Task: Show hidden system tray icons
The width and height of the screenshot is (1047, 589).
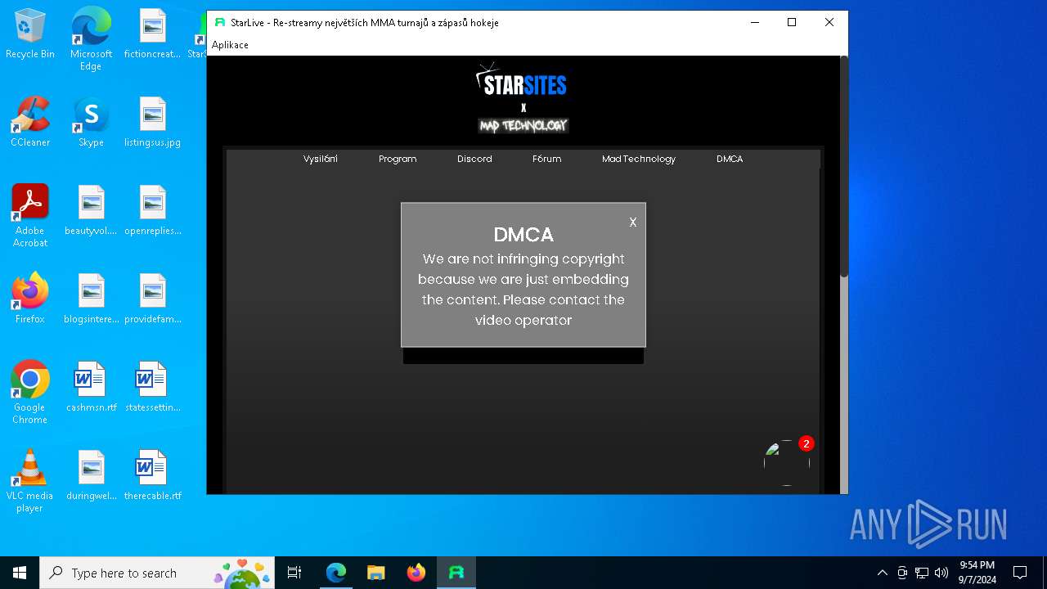Action: (882, 573)
